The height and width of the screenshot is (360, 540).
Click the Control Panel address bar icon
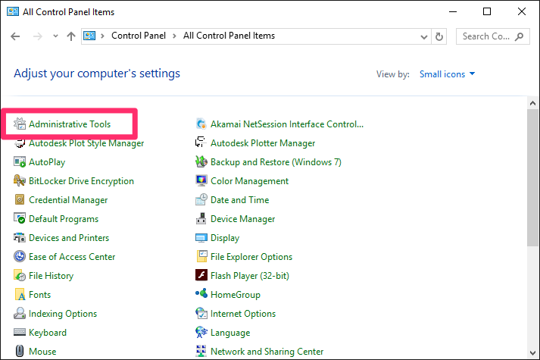89,36
